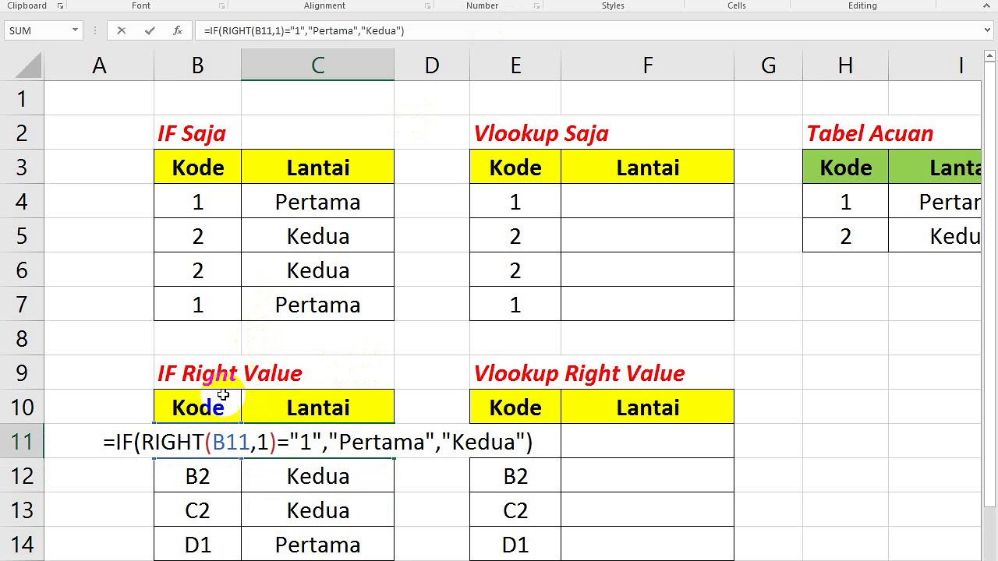998x561 pixels.
Task: Select cell H4 containing 1 in Tabel Acuan
Action: pyautogui.click(x=845, y=202)
